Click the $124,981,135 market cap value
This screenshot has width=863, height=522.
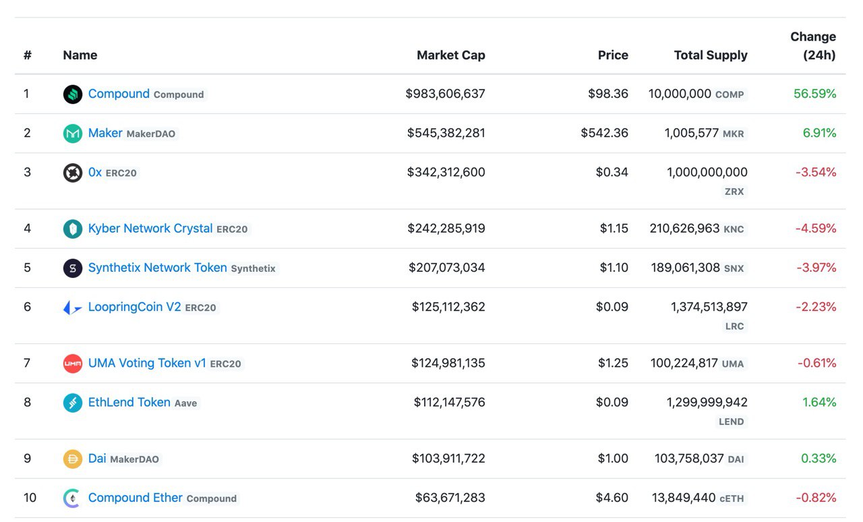click(x=448, y=363)
